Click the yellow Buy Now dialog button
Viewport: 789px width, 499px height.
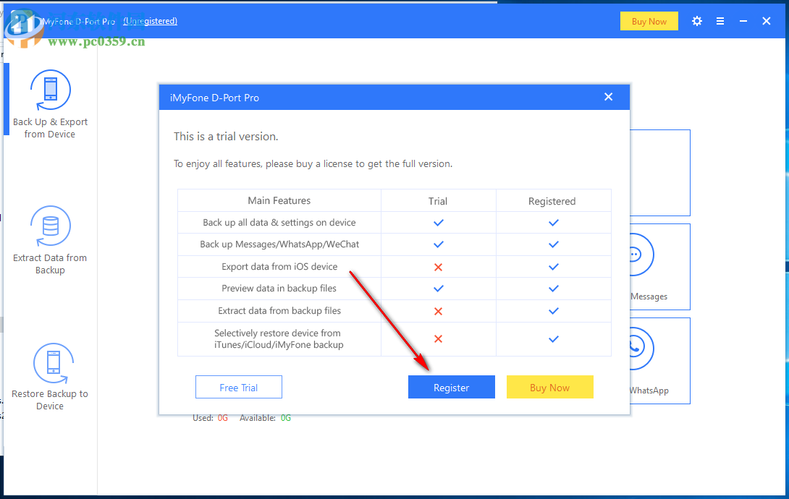[x=550, y=387]
